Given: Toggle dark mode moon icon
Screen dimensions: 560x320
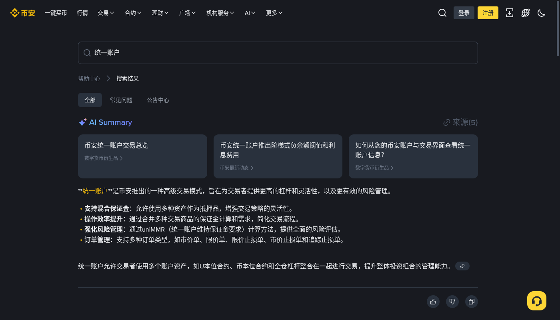Looking at the screenshot, I should click(x=542, y=13).
